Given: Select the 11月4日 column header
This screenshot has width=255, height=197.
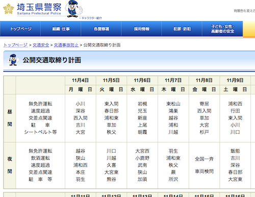Looking at the screenshot, I should (x=81, y=80).
